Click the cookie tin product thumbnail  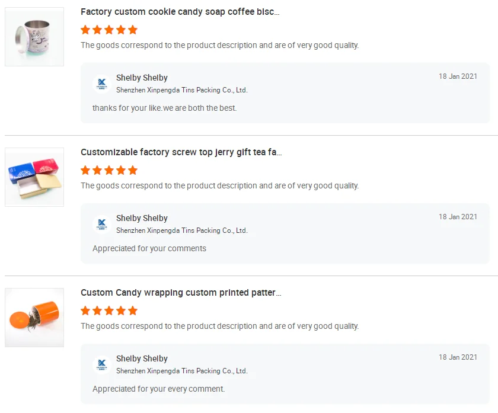(34, 37)
